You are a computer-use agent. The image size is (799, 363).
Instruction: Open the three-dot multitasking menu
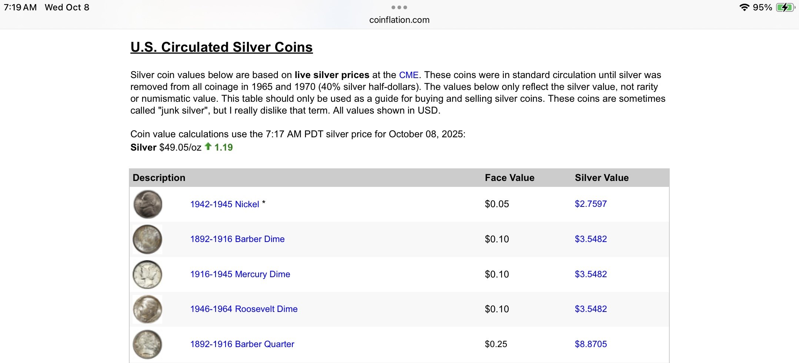pyautogui.click(x=399, y=7)
